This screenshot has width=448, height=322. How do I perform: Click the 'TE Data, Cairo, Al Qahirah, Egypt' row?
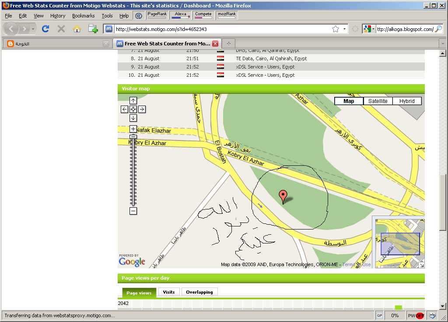tap(271, 58)
